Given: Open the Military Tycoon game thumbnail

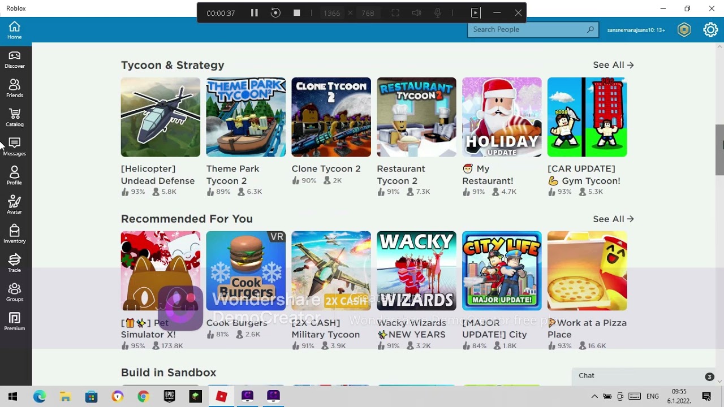Looking at the screenshot, I should pyautogui.click(x=331, y=271).
